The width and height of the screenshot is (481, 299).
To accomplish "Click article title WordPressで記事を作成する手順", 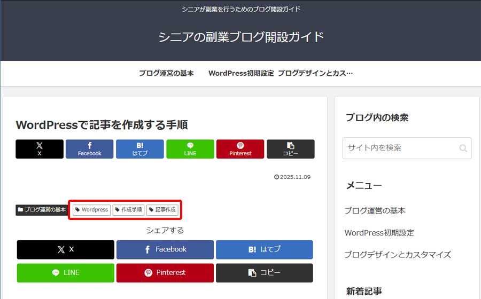I will click(102, 125).
